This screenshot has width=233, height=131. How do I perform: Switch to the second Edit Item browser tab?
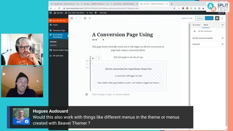tap(94, 4)
